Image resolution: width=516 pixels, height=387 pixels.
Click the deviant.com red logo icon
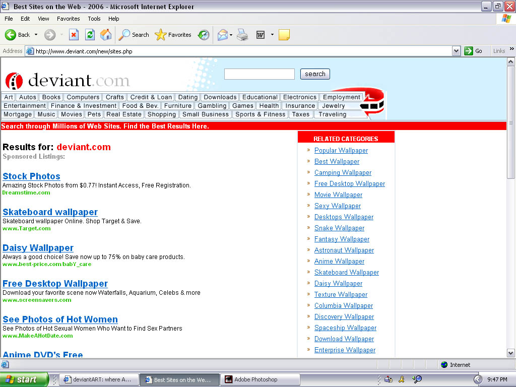[x=14, y=81]
